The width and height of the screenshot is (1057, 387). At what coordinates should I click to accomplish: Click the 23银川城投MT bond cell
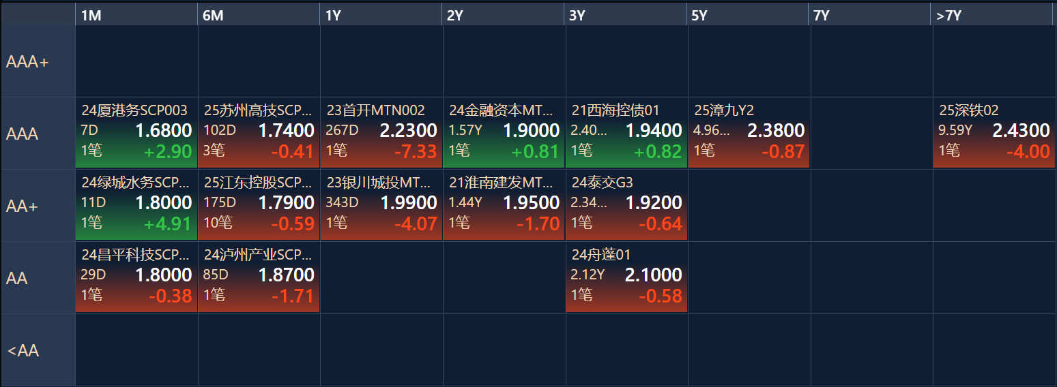click(x=381, y=205)
